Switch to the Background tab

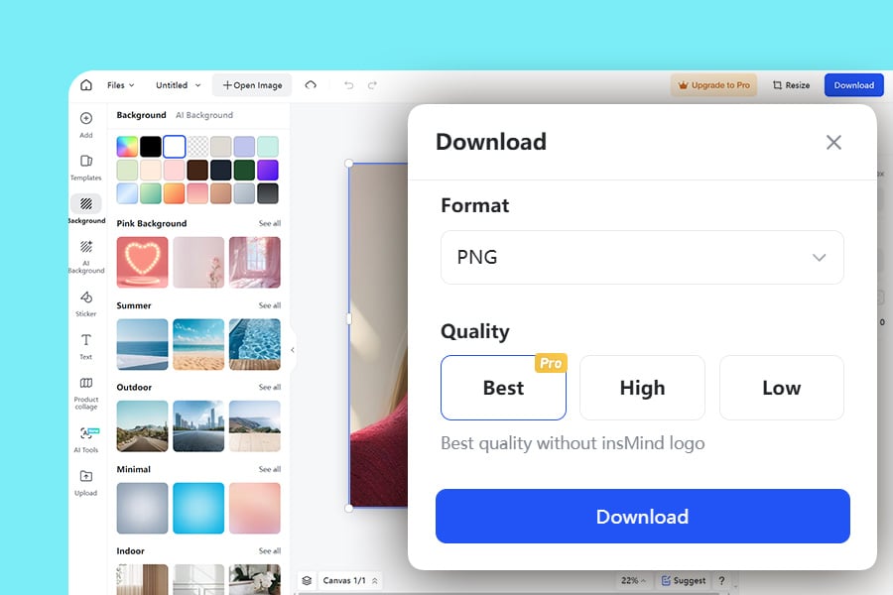click(141, 115)
